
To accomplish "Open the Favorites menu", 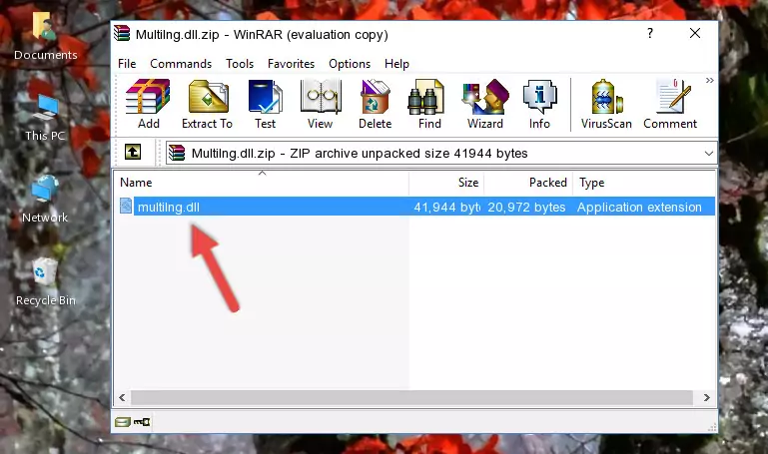I will coord(291,64).
